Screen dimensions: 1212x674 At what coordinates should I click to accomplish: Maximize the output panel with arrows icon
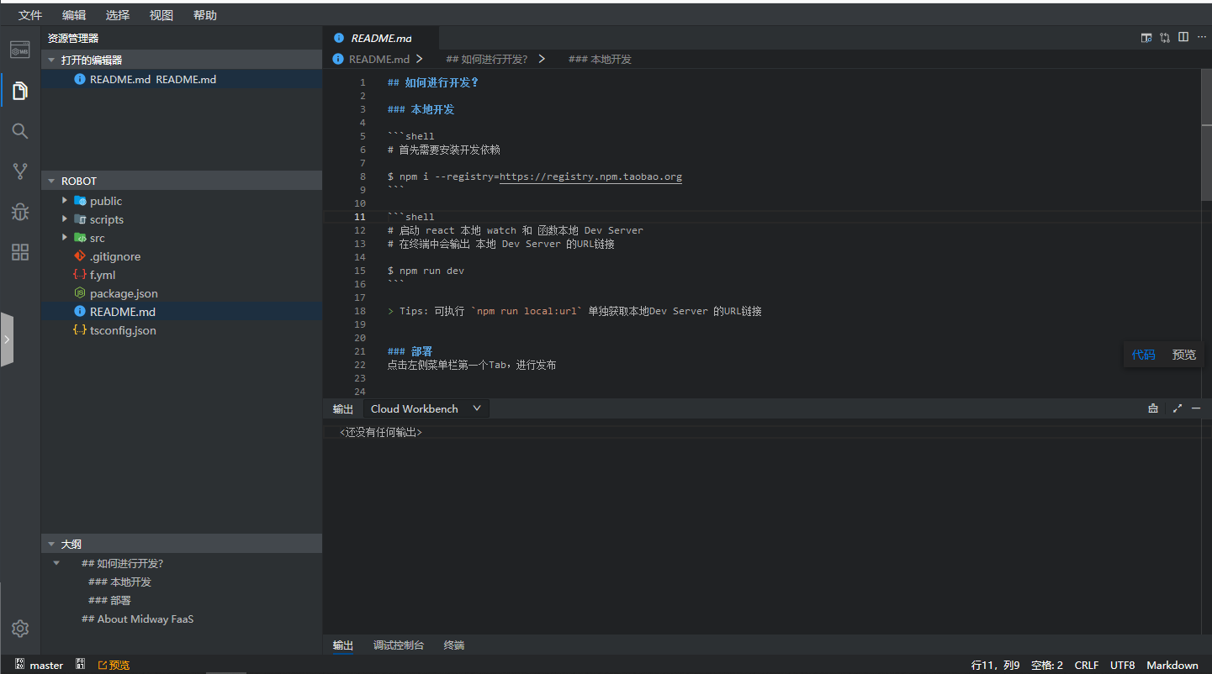(x=1177, y=408)
